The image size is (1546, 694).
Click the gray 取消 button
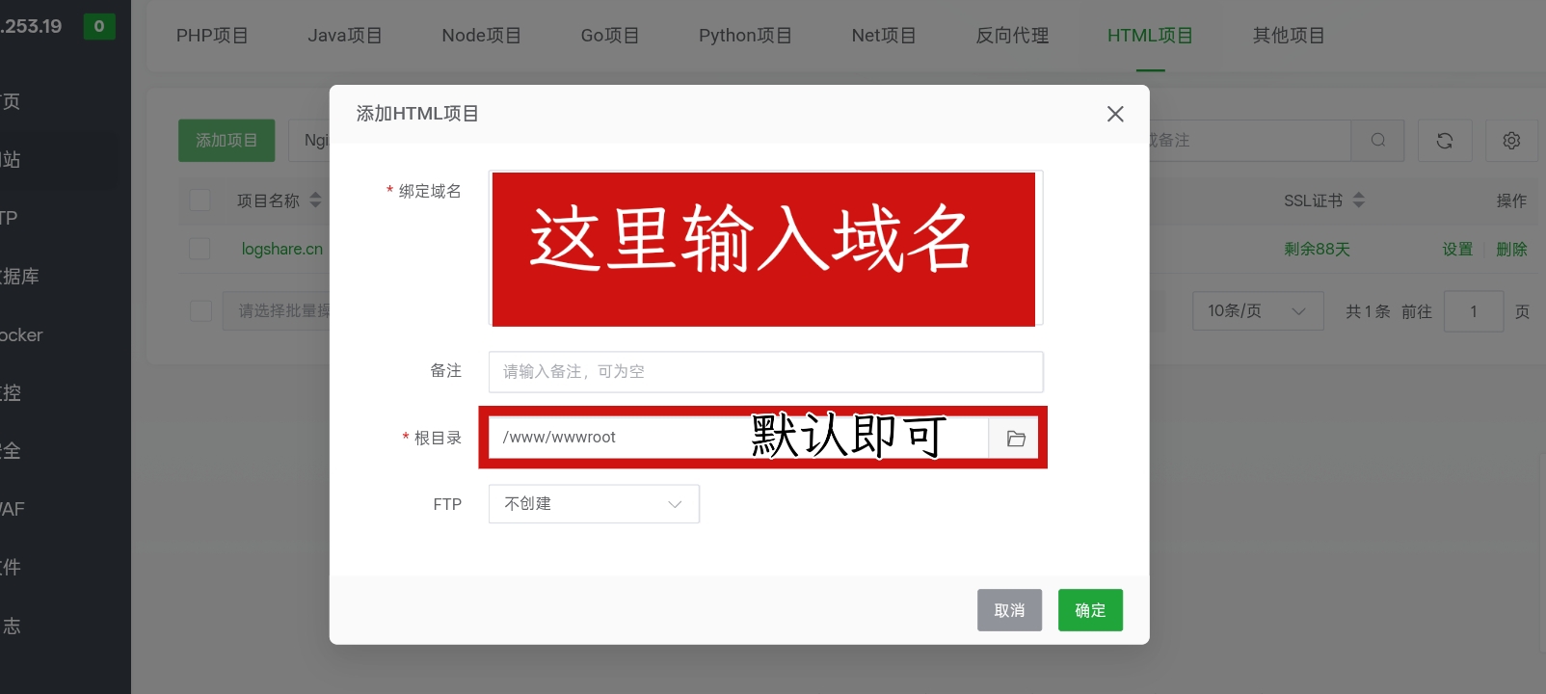1009,610
